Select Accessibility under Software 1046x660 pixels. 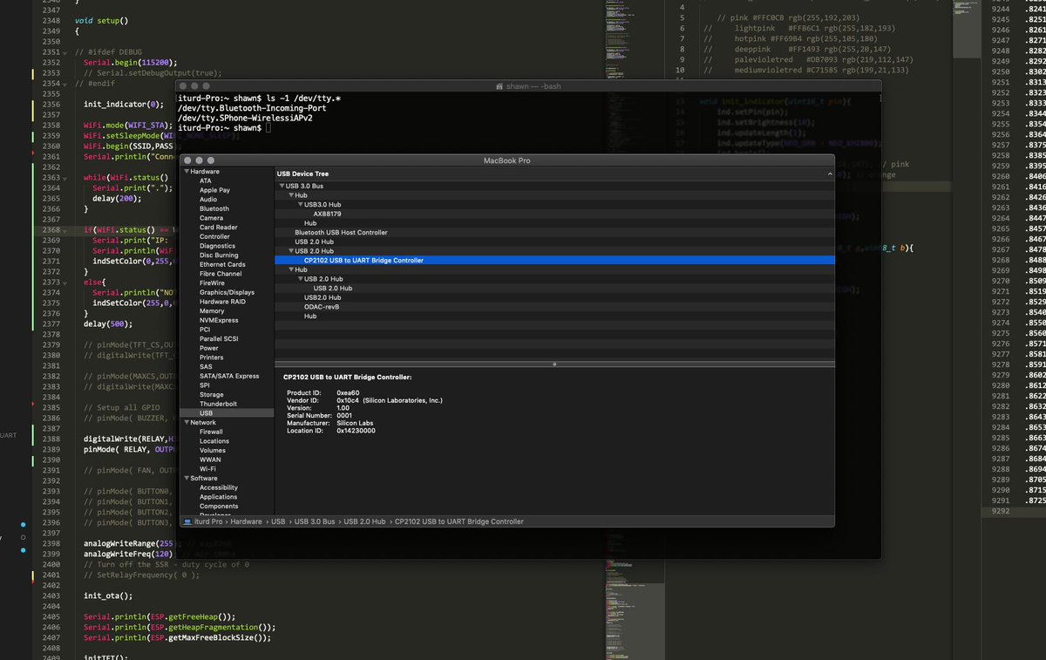218,488
